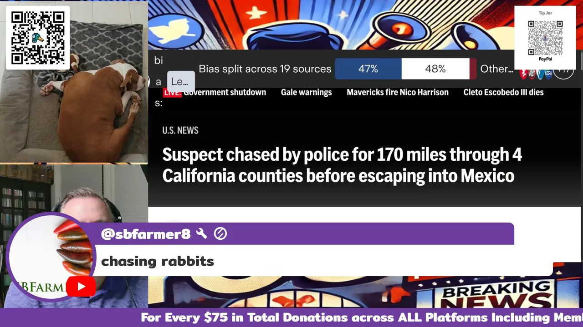The height and width of the screenshot is (327, 583).
Task: Open the top-left duck QR code
Action: click(38, 38)
